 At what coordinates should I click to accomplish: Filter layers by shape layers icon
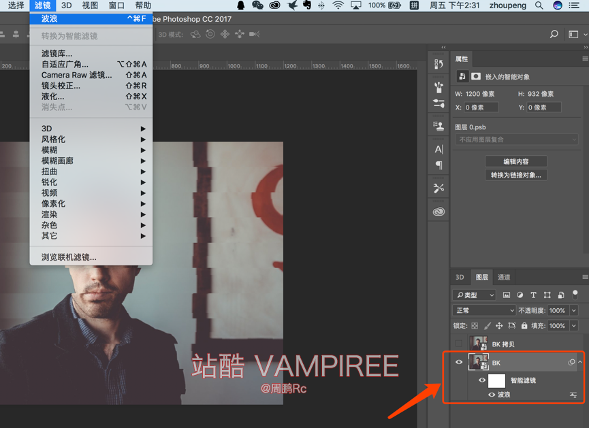click(547, 295)
